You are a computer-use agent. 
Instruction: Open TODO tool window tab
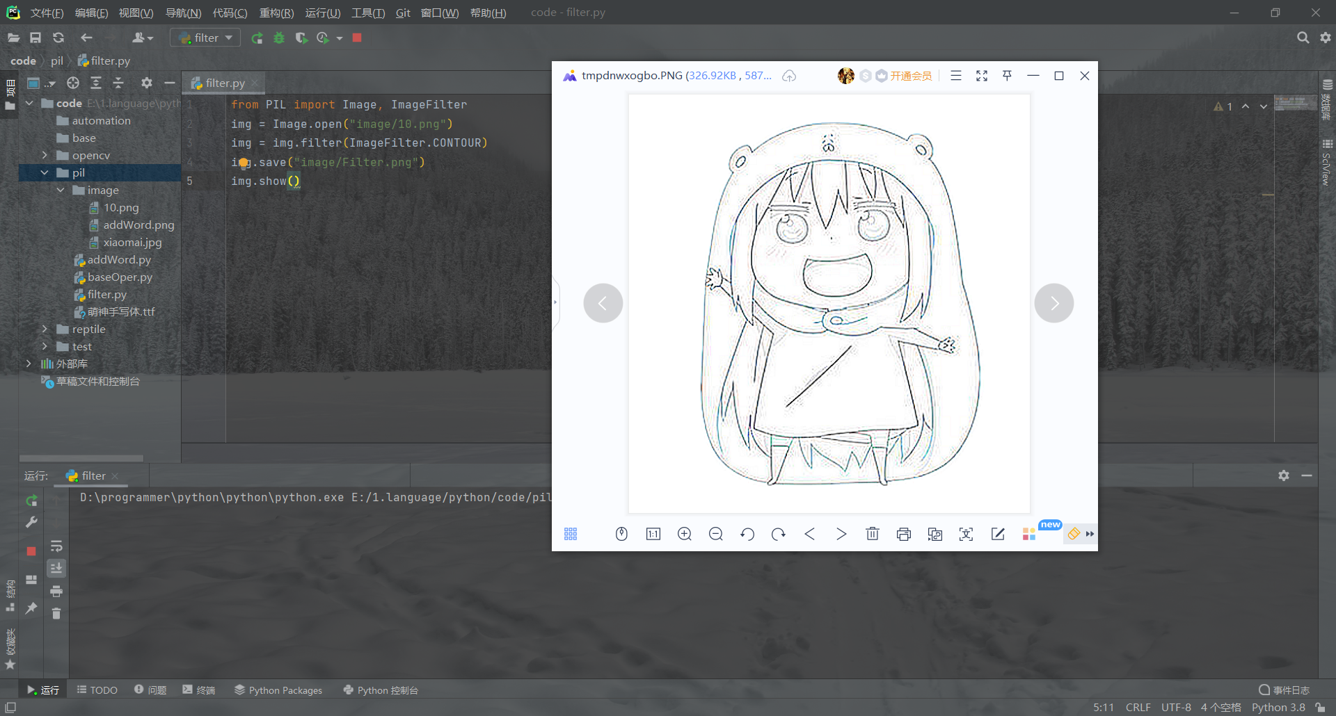[x=97, y=690]
